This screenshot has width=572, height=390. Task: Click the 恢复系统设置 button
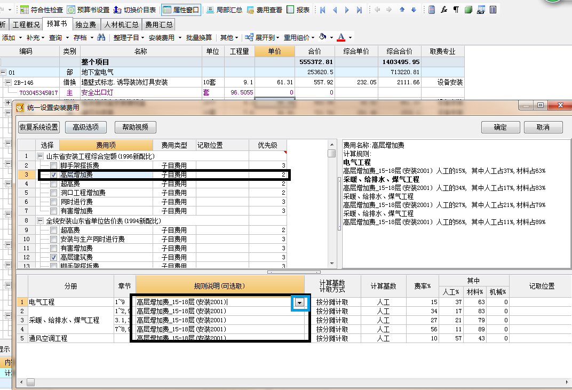coord(38,127)
